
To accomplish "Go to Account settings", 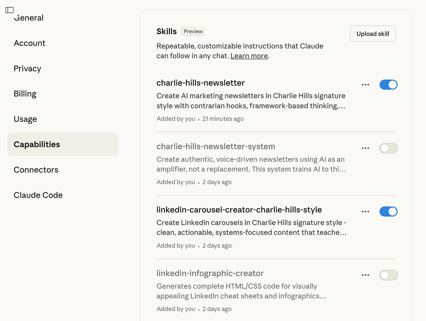I will click(30, 43).
